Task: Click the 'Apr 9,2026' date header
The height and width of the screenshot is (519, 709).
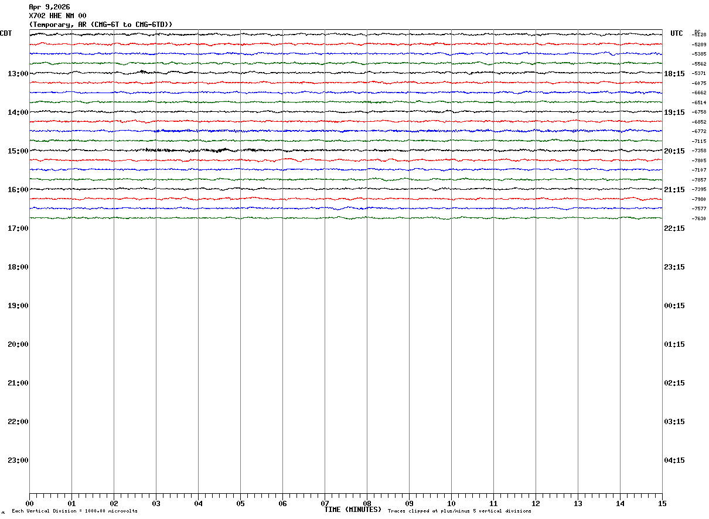Action: coord(49,7)
